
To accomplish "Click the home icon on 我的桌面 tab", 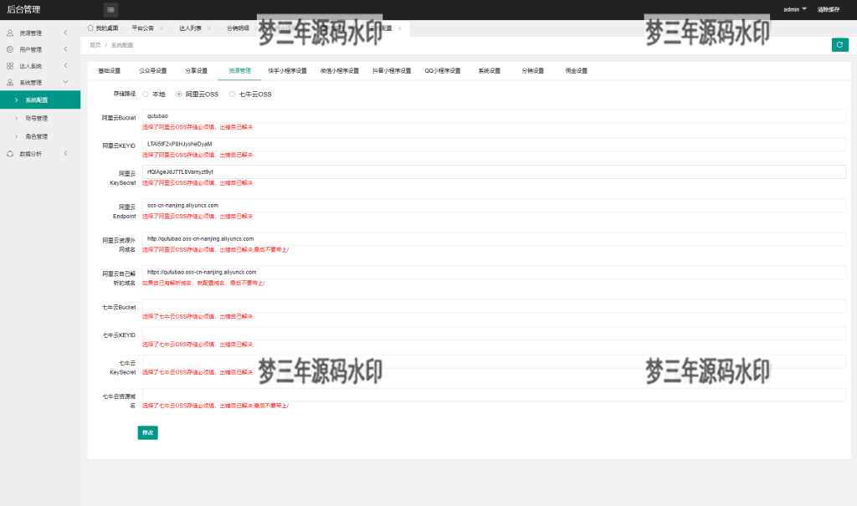I will click(x=90, y=28).
